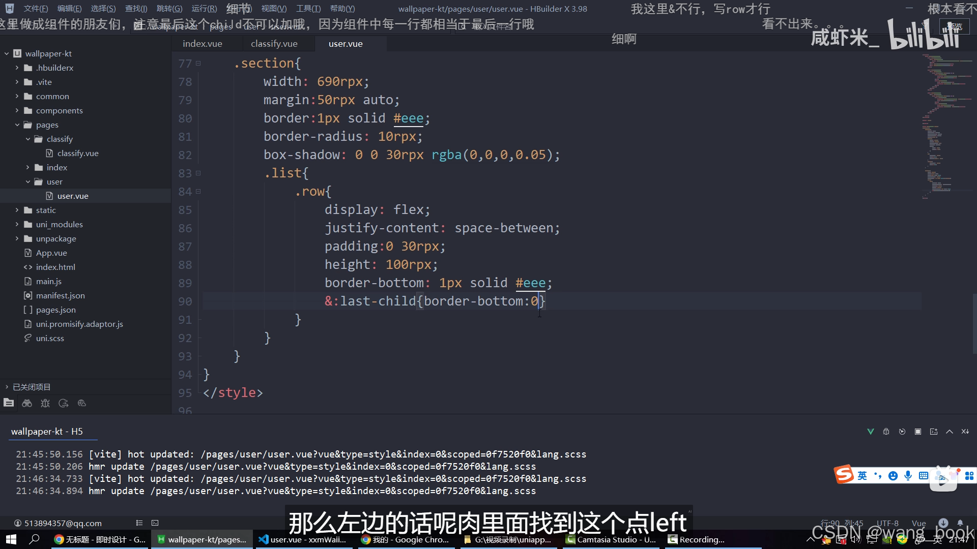Click the volume speaker tray icon

tap(855, 539)
